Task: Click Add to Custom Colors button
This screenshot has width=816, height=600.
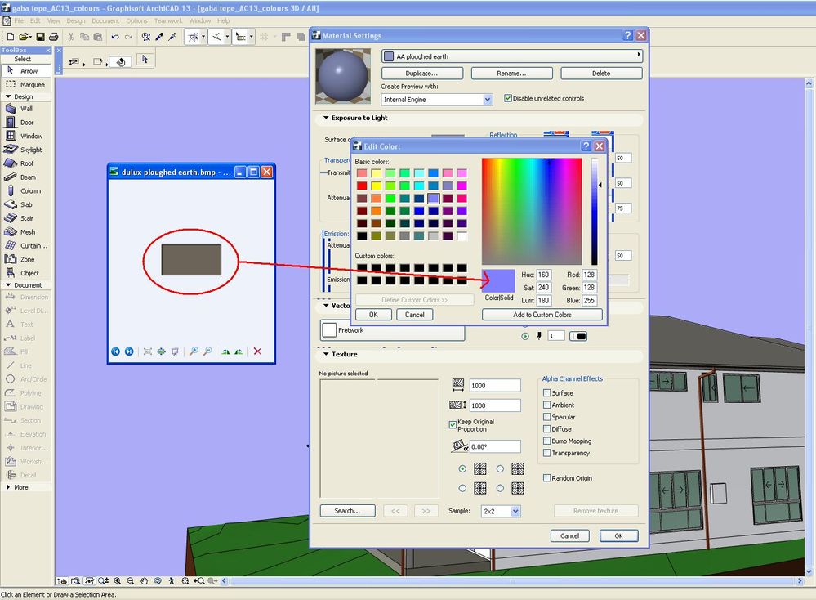Action: (x=542, y=315)
